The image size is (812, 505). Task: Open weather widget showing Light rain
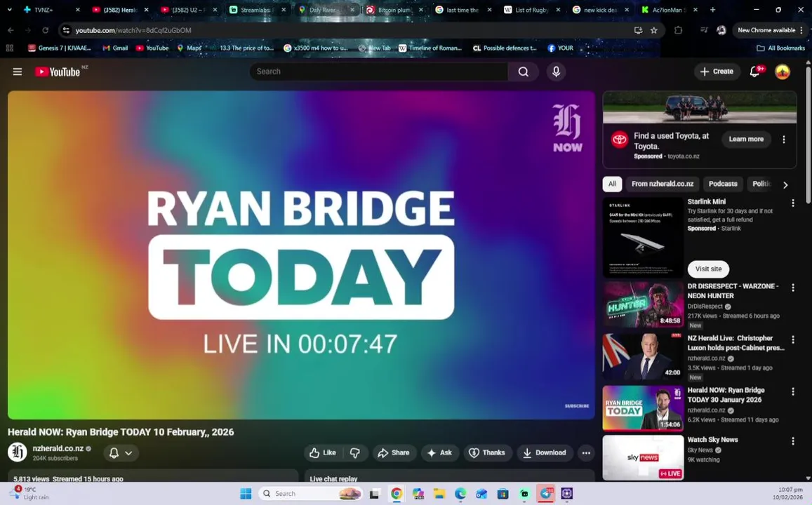click(31, 493)
